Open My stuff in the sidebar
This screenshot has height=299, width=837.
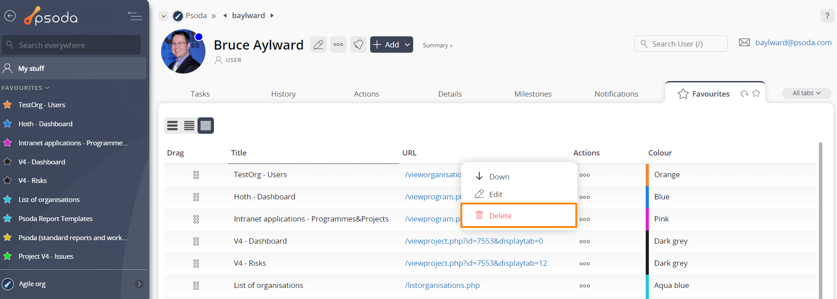[73, 68]
